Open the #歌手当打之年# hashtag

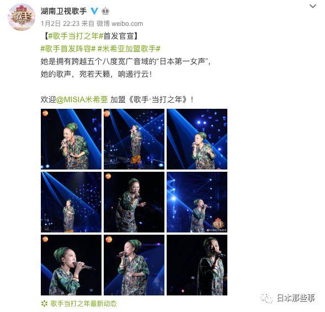click(76, 36)
